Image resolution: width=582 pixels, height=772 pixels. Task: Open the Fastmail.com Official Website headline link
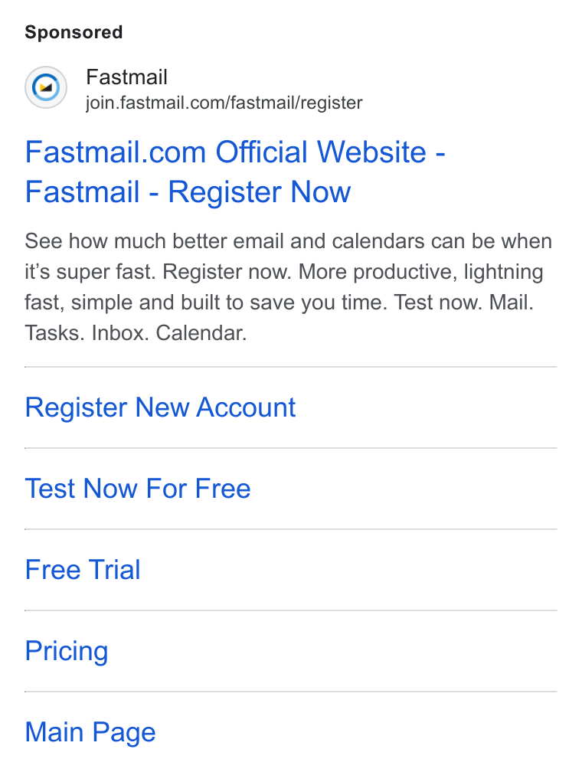point(235,172)
